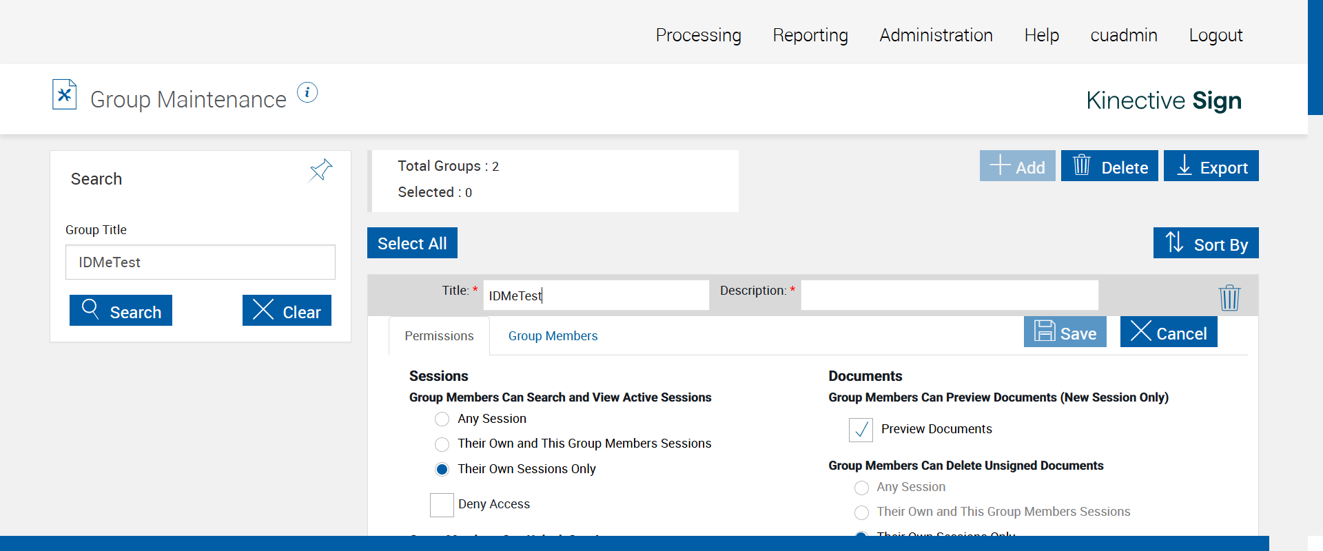Log out via the Logout link
Viewport: 1323px width, 551px height.
[1215, 35]
